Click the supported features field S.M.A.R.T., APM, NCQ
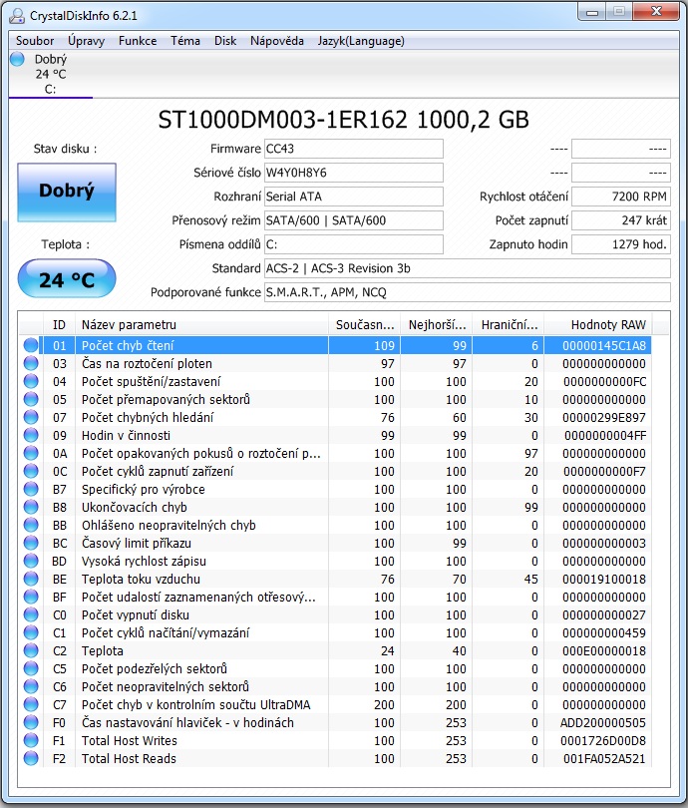The height and width of the screenshot is (808, 688). [468, 292]
